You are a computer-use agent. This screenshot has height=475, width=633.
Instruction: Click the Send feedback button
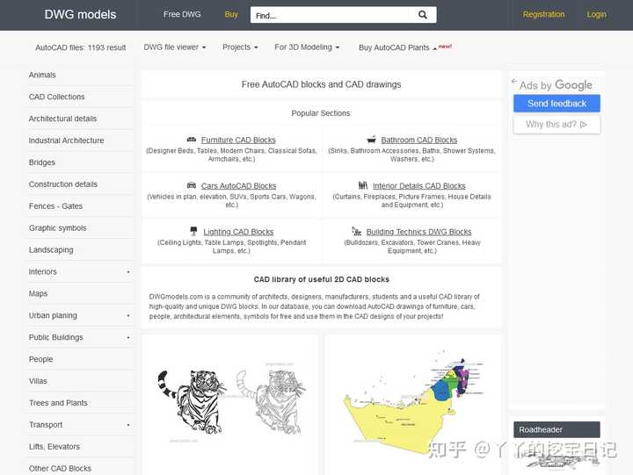pyautogui.click(x=557, y=104)
